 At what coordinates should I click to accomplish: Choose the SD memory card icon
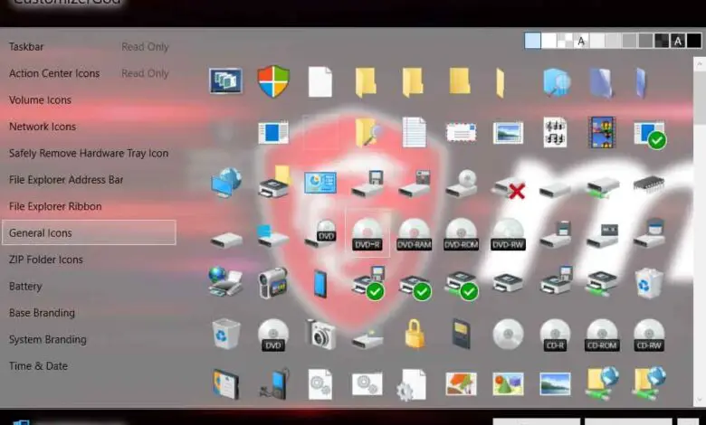(x=461, y=334)
